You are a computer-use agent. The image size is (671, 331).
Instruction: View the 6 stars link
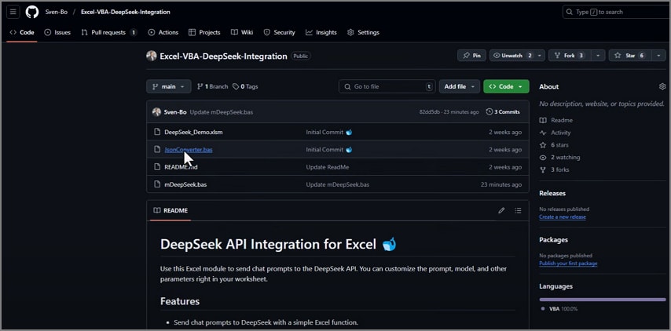(554, 145)
